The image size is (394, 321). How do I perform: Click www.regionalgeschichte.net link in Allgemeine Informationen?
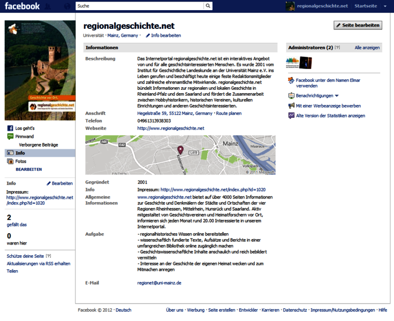(164, 197)
